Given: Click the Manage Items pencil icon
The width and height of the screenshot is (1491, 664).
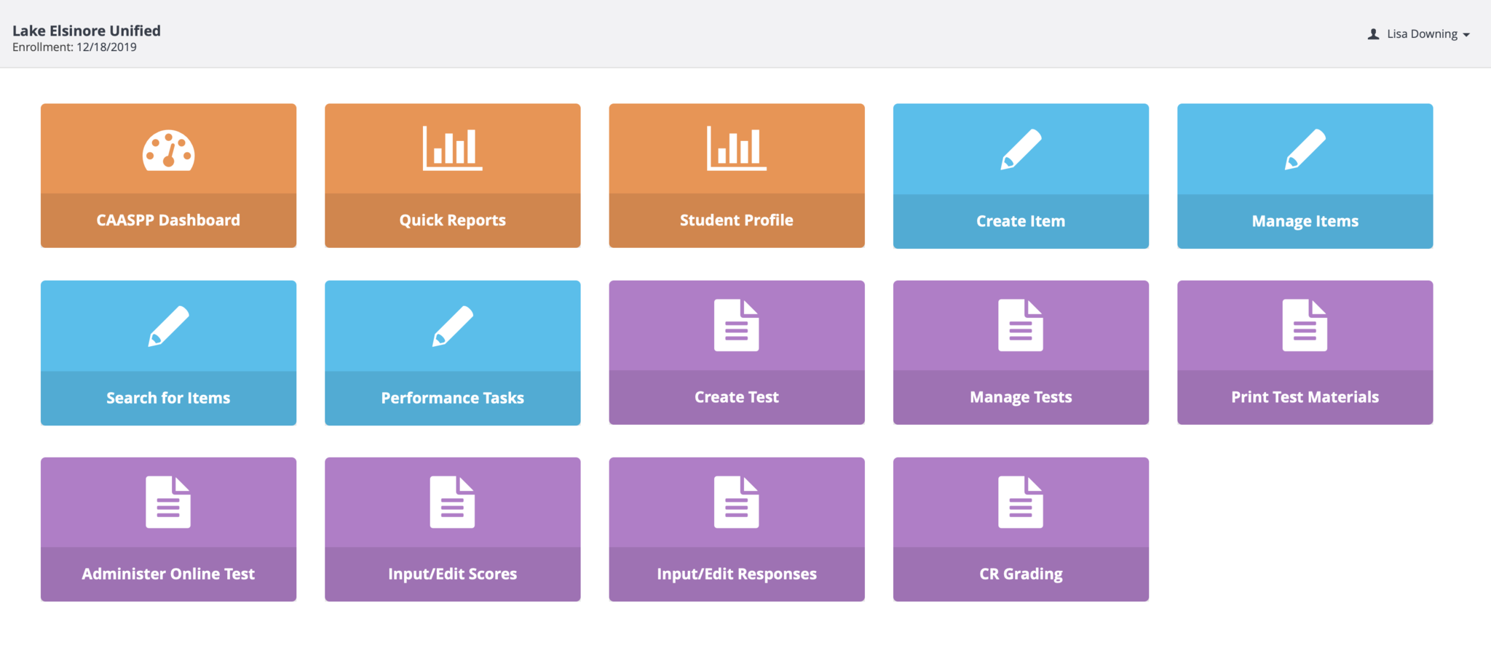Looking at the screenshot, I should [x=1305, y=150].
